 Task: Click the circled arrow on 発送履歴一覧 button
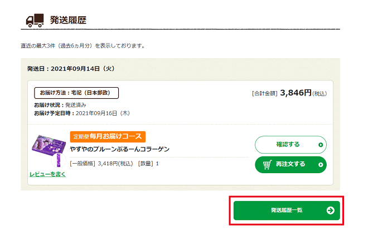(330, 211)
